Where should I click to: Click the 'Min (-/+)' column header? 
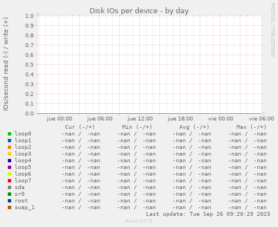coord(137,127)
